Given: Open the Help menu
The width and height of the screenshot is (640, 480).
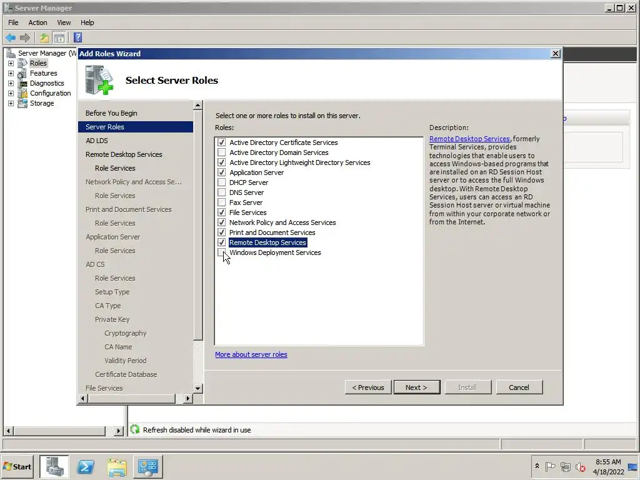Looking at the screenshot, I should click(87, 22).
